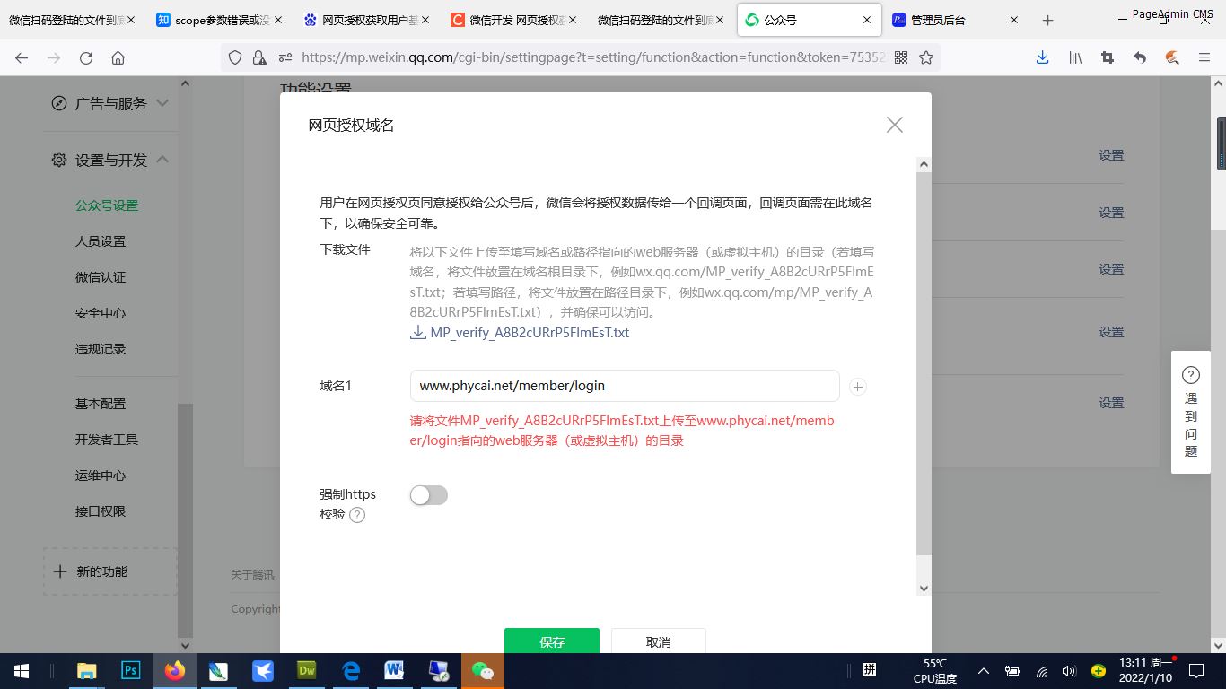Screen dimensions: 1226x689
Task: Click the sidebar scrollbar thumb
Action: click(185, 520)
